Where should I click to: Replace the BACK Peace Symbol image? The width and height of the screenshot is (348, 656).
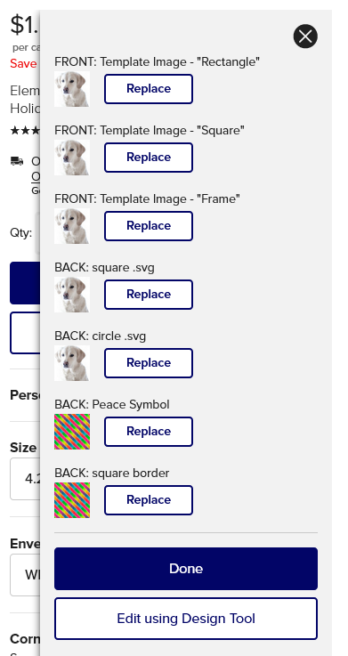coord(149,432)
